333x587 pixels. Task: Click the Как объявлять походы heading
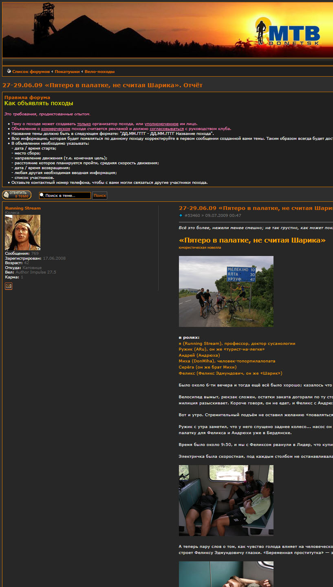point(39,104)
